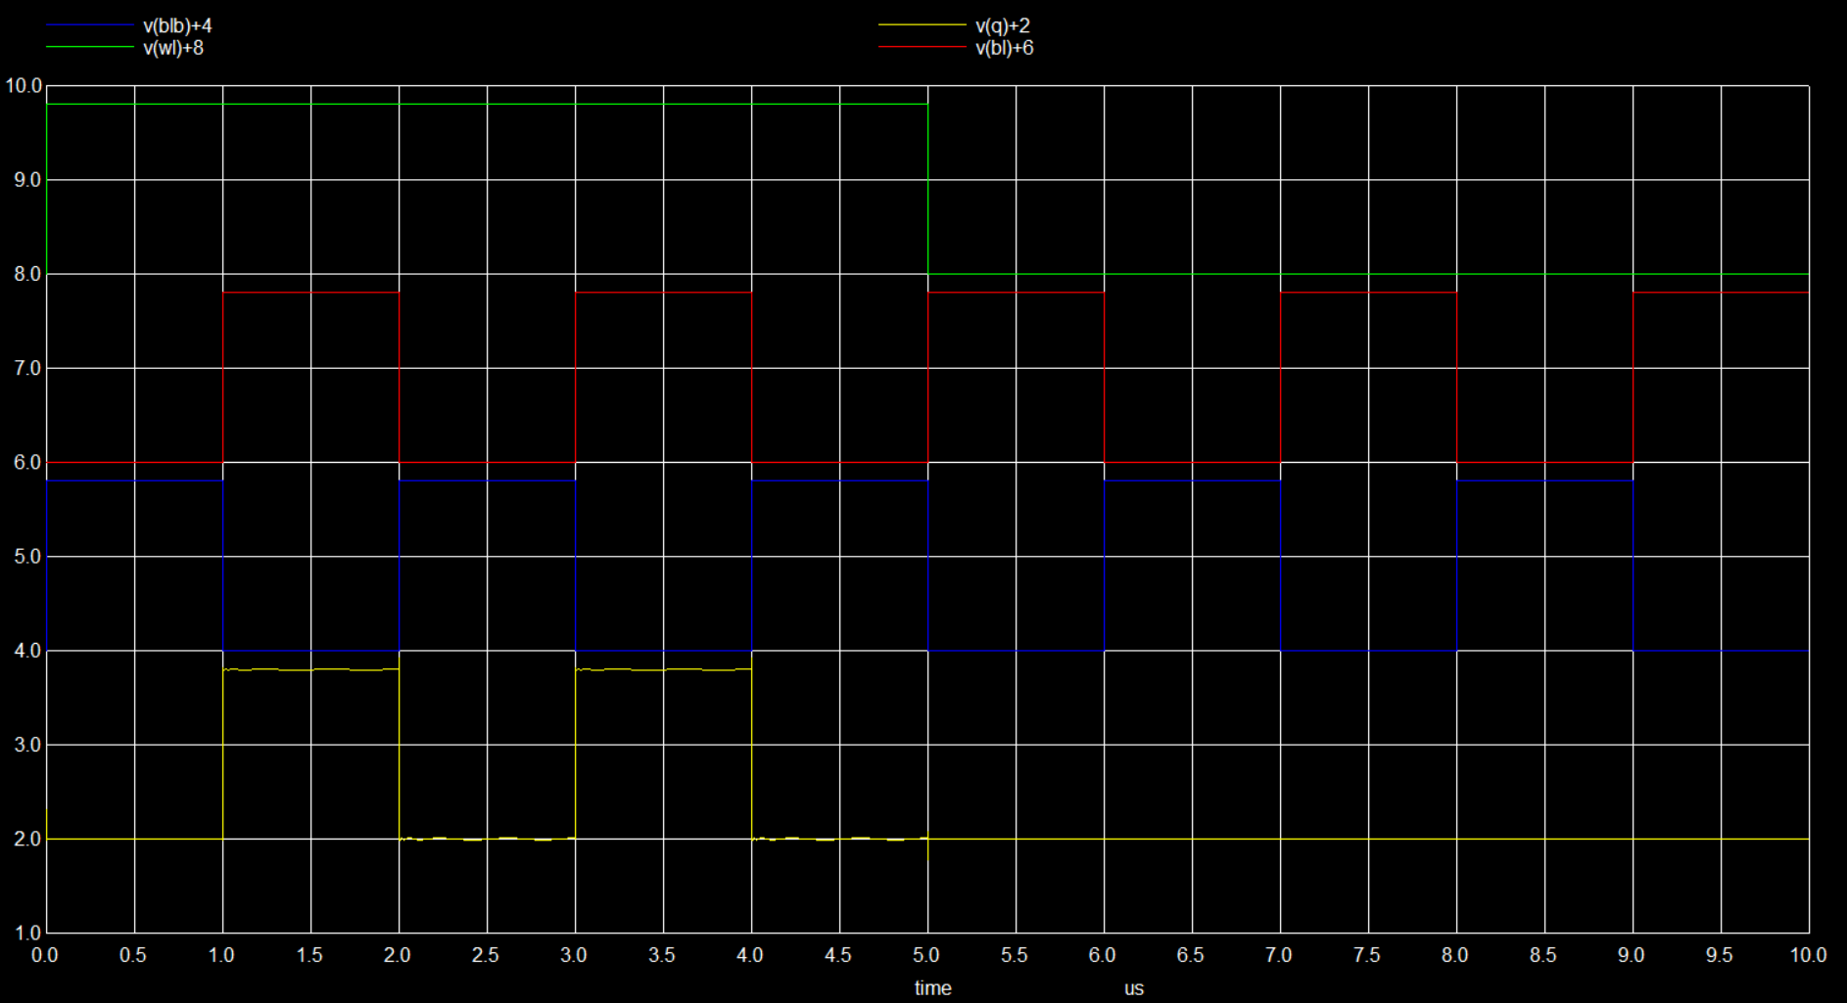Click the 0.0 time axis tick label
The image size is (1847, 1003).
pyautogui.click(x=45, y=955)
